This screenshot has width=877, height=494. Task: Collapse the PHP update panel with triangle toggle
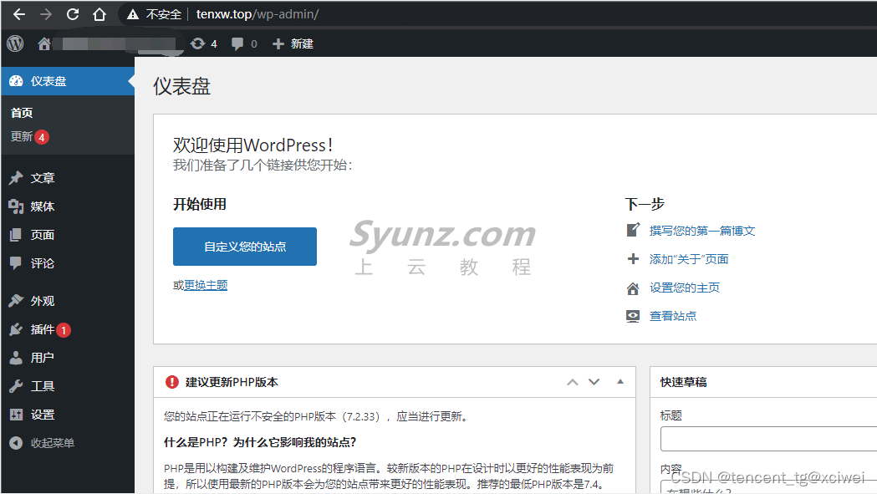coord(620,382)
